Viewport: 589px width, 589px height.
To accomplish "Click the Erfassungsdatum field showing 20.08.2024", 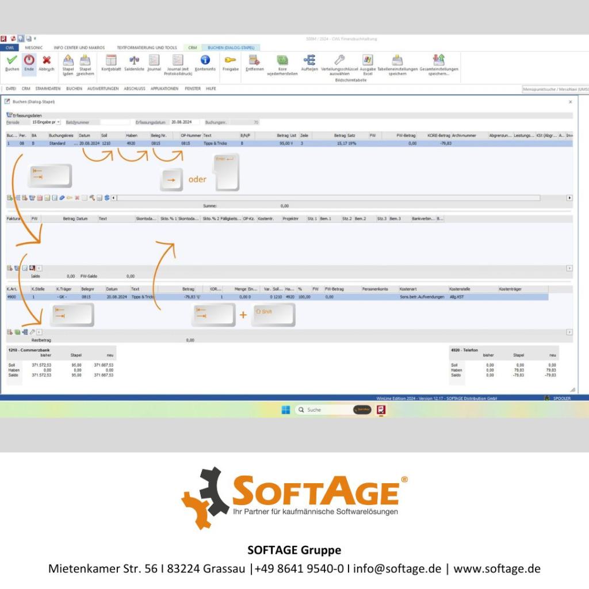I will [x=185, y=123].
